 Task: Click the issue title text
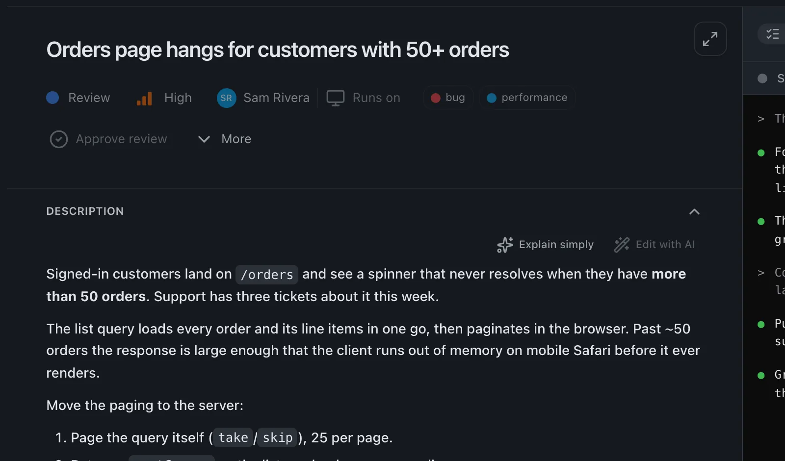pos(278,50)
